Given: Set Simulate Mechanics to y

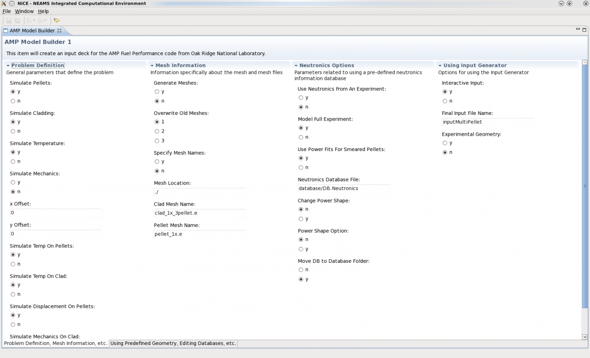Looking at the screenshot, I should point(13,183).
